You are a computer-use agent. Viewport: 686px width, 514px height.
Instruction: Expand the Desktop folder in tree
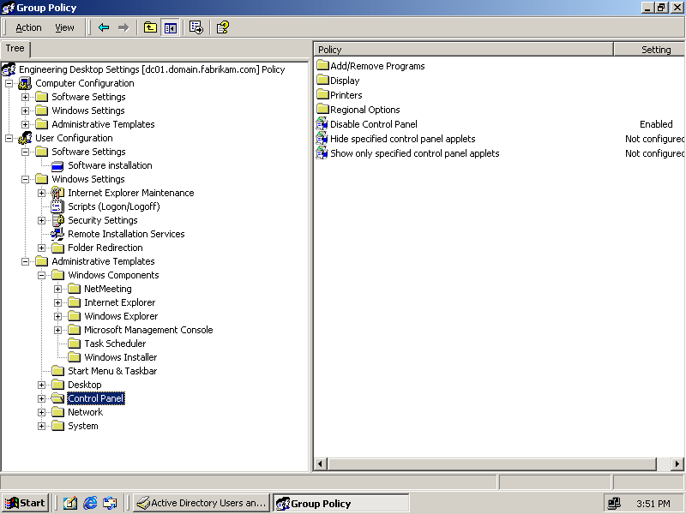(42, 385)
